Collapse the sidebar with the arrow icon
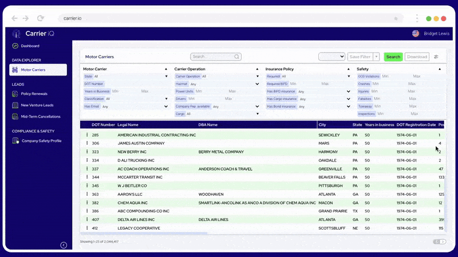This screenshot has width=458, height=257. tap(64, 245)
